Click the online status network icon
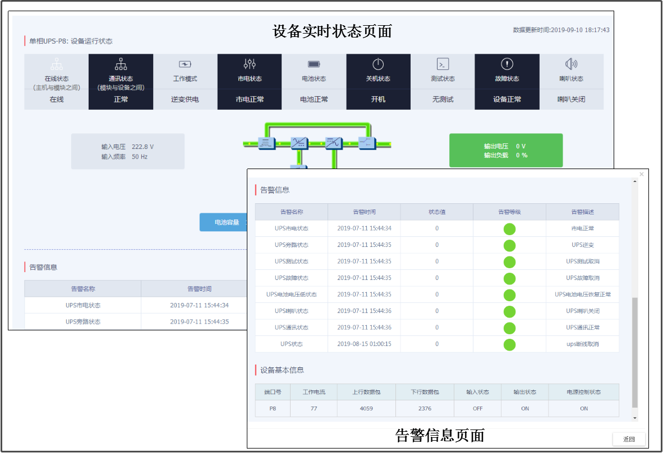Screen dimensions: 663x453 point(57,64)
